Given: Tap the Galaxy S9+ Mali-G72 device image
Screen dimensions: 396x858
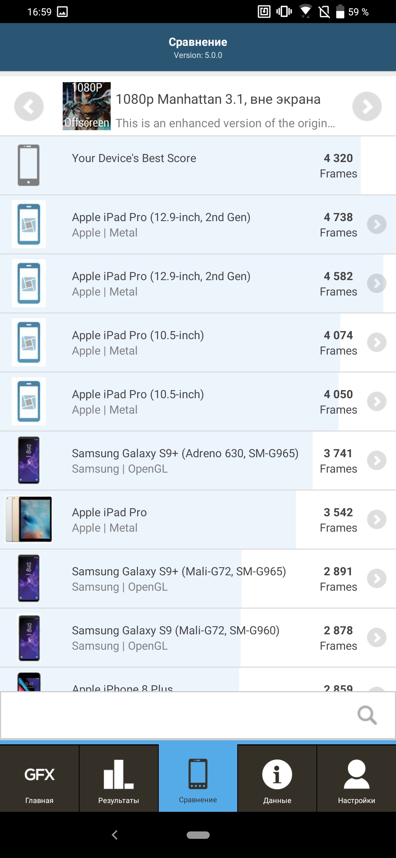Looking at the screenshot, I should click(x=29, y=579).
